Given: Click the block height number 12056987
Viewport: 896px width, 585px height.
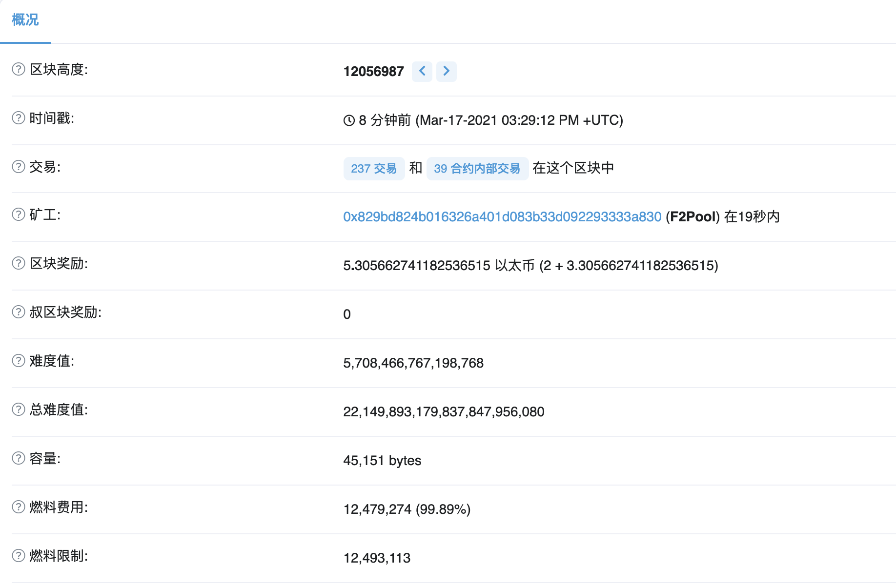Looking at the screenshot, I should pos(374,72).
